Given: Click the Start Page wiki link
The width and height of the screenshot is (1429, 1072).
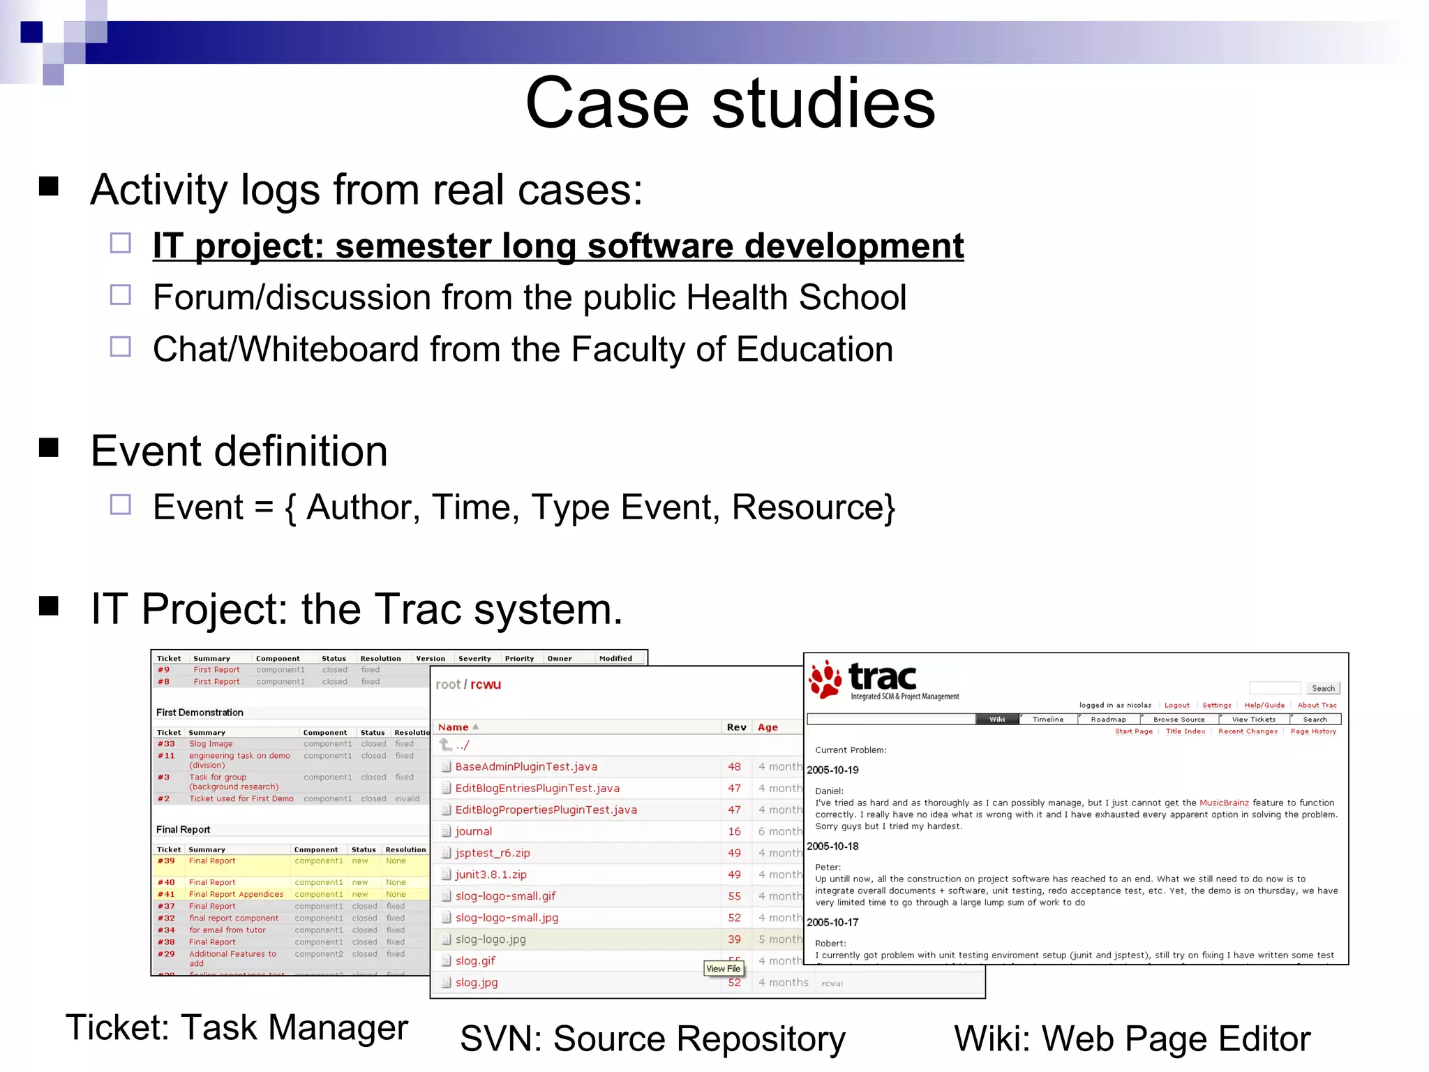Looking at the screenshot, I should (x=1134, y=731).
